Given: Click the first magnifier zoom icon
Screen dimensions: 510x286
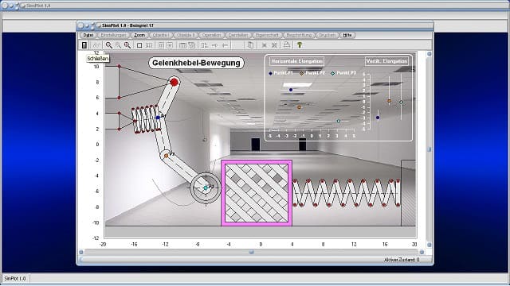Looking at the screenshot, I should (x=109, y=45).
